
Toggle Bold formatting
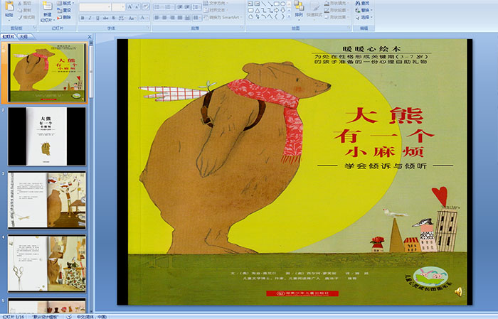click(83, 18)
